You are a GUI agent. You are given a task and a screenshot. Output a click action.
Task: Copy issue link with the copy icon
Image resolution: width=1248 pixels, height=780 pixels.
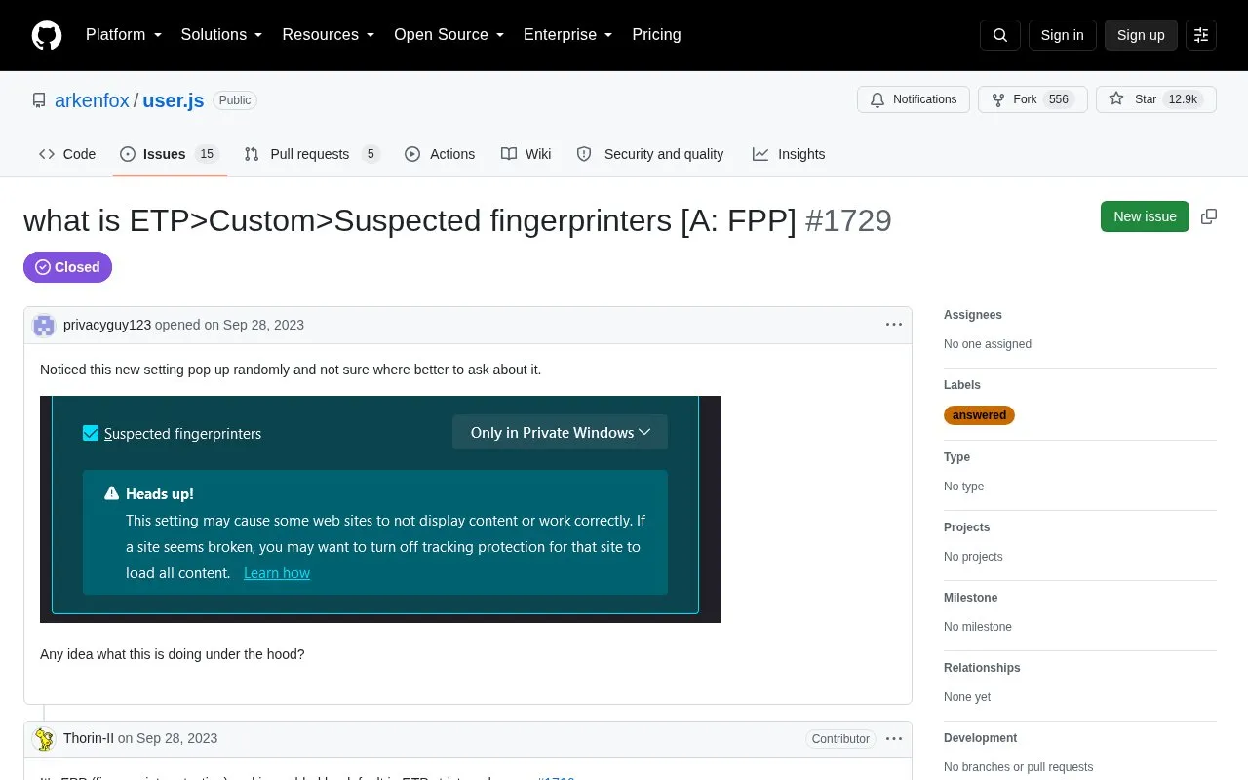coord(1209,216)
